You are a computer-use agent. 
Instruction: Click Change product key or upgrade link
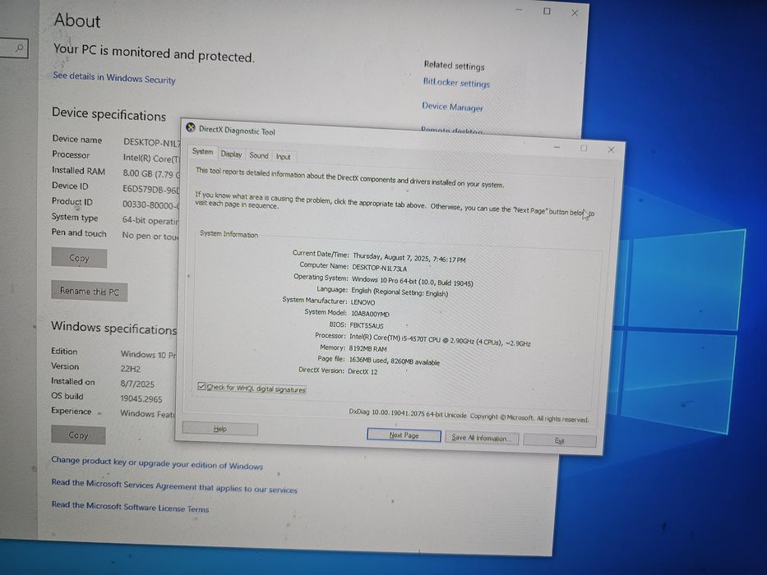[x=157, y=463]
